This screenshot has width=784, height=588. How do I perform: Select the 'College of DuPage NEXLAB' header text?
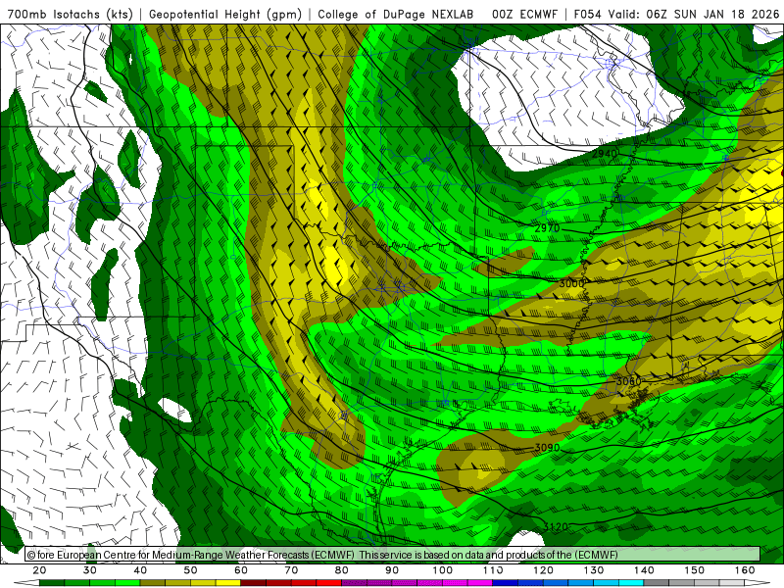[396, 14]
